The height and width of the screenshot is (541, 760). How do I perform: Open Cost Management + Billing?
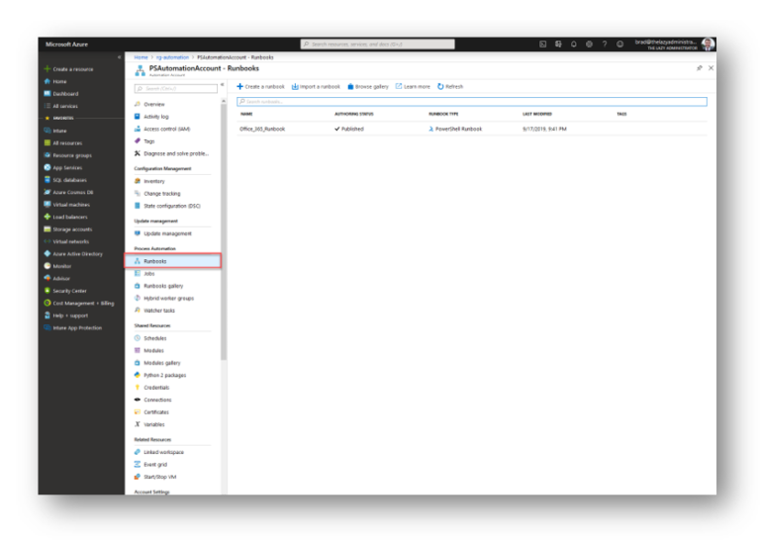79,304
